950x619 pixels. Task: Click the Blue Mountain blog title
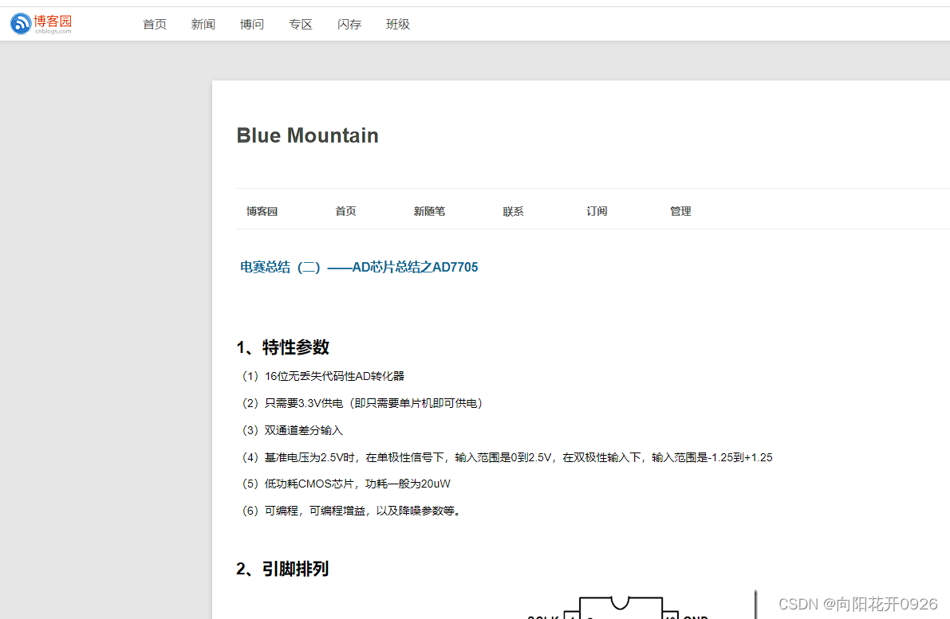(307, 135)
